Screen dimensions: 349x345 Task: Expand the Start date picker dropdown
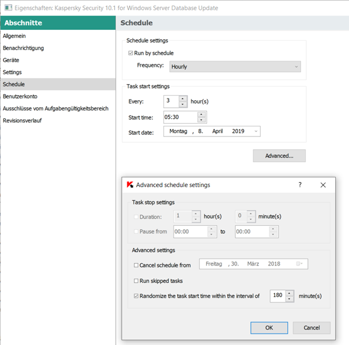point(256,131)
